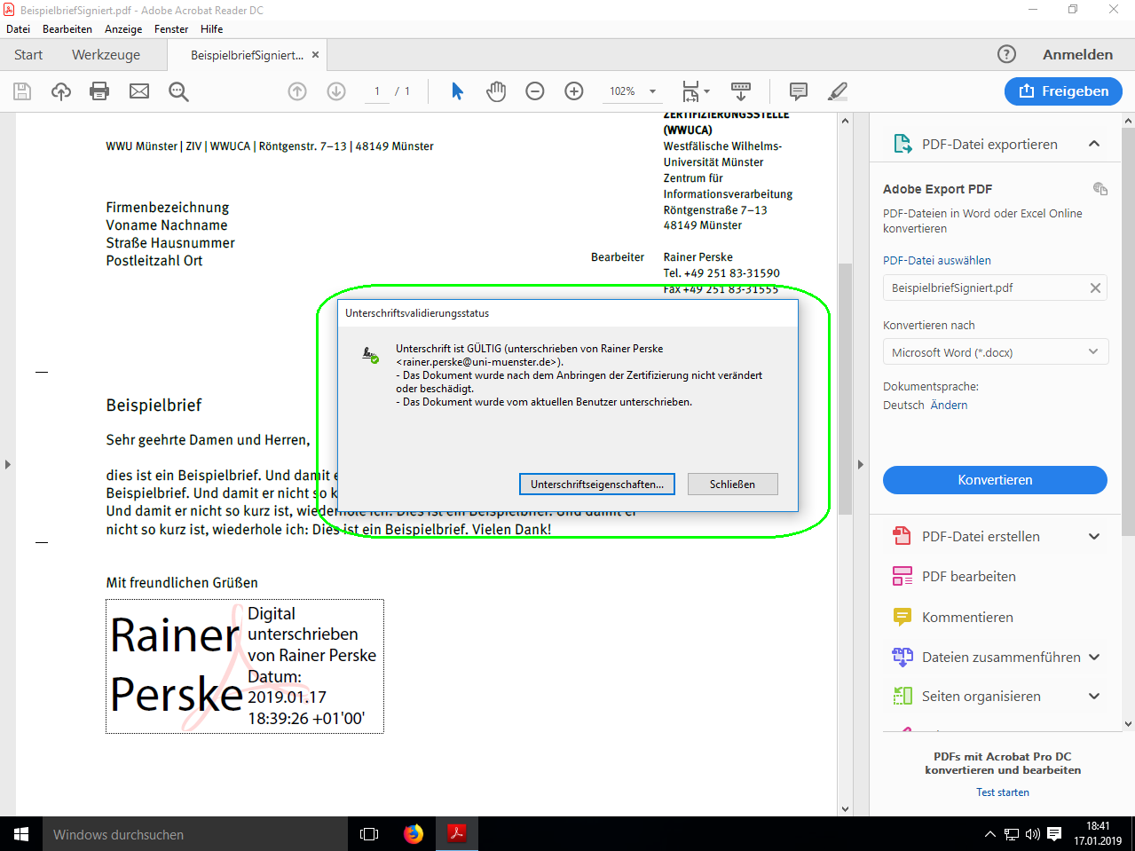Image resolution: width=1135 pixels, height=851 pixels.
Task: Click the Konvertieren button
Action: pyautogui.click(x=994, y=480)
